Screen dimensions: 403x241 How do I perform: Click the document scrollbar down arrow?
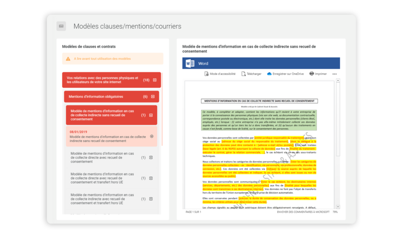338,207
